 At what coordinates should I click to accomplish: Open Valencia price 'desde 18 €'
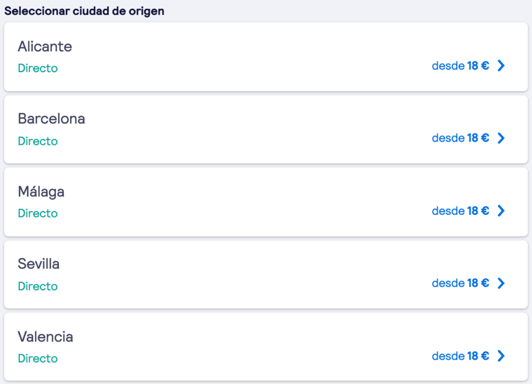pos(460,356)
